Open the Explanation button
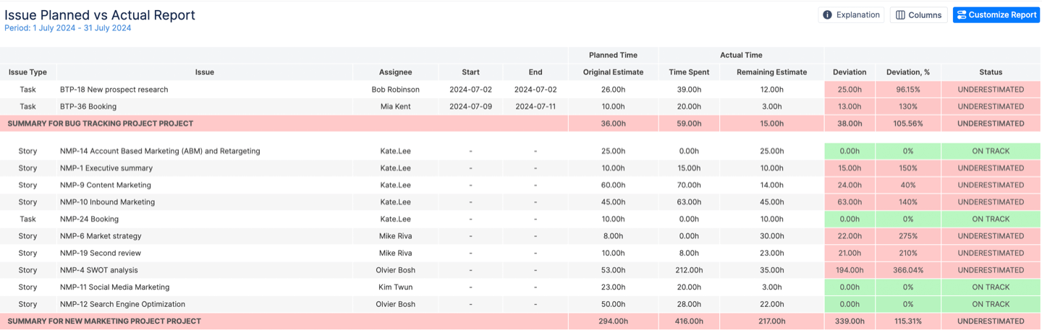The height and width of the screenshot is (330, 1042). (x=851, y=14)
